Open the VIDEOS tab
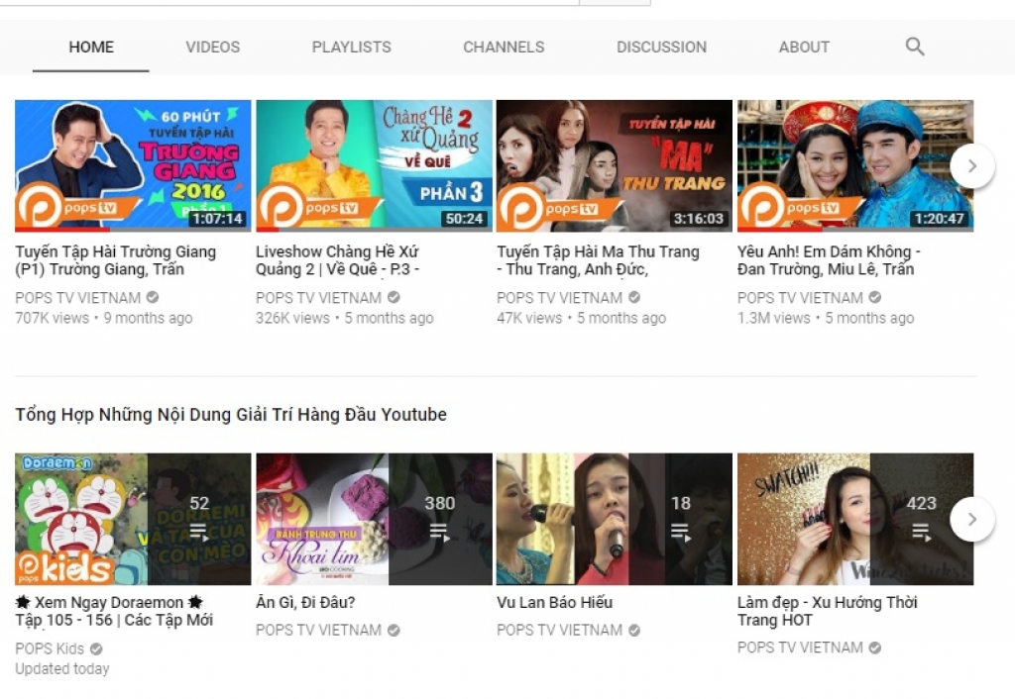1015x699 pixels. click(x=212, y=48)
